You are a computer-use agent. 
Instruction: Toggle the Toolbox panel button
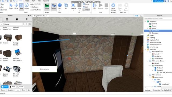[x=54, y=6]
